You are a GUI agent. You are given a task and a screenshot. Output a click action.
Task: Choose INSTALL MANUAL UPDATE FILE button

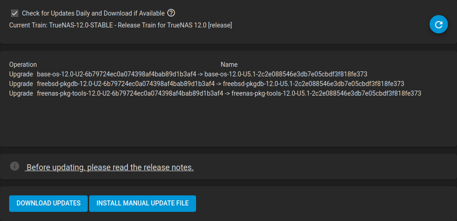[143, 204]
